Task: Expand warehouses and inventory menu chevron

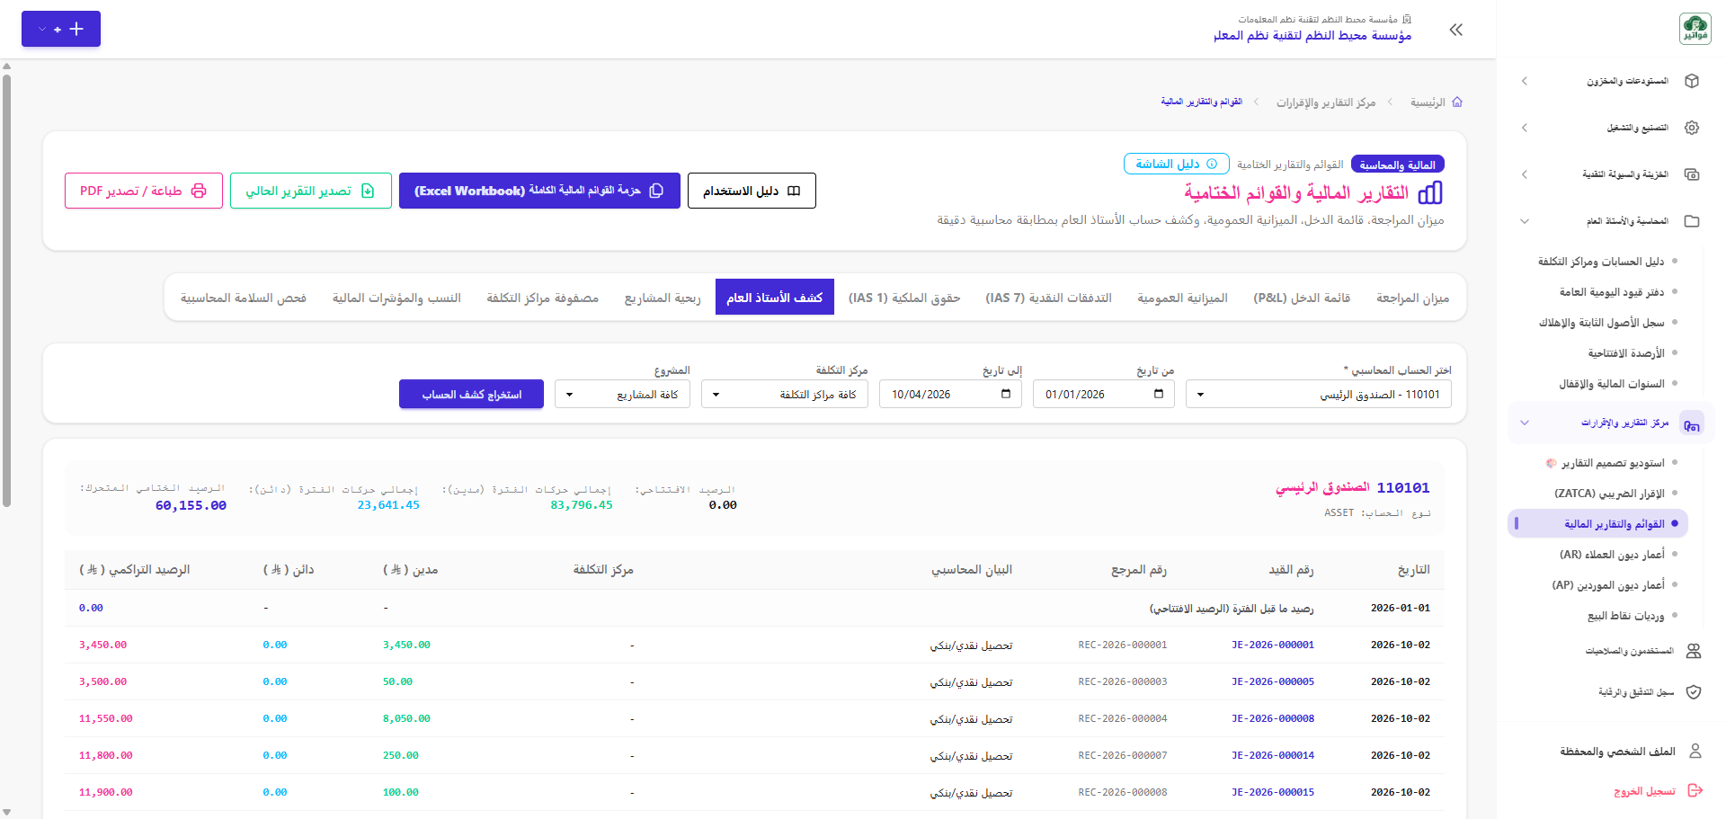Action: pyautogui.click(x=1525, y=81)
